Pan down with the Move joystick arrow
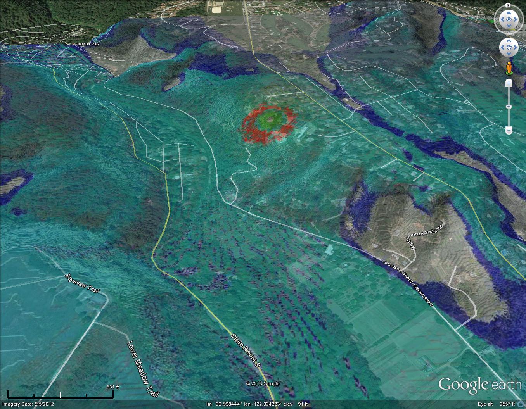526x409 pixels. coord(508,54)
